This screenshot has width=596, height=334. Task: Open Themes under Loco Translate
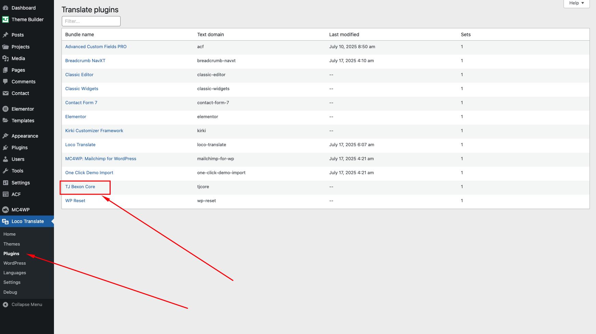pyautogui.click(x=12, y=244)
